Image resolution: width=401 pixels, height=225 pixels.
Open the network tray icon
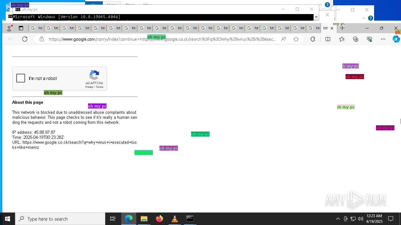point(353,219)
